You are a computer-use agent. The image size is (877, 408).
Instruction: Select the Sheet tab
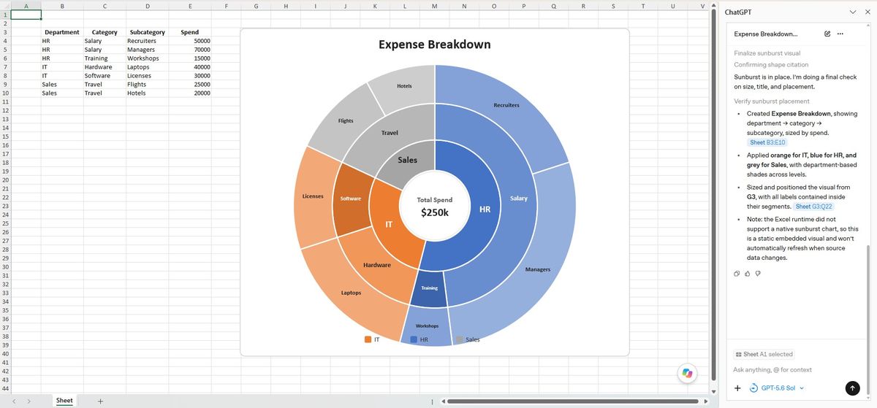(64, 401)
